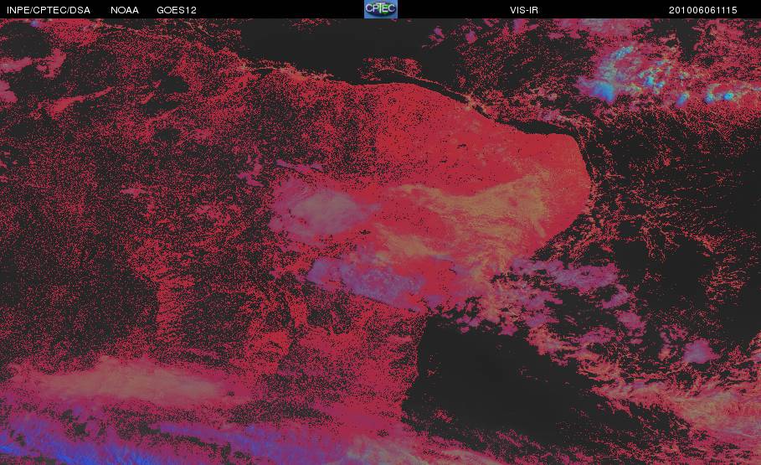Click the GOES12 satellite label
761x465 pixels.
pos(177,10)
